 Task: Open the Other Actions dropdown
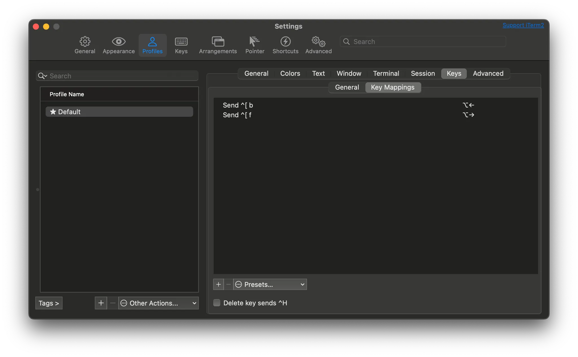coord(158,303)
